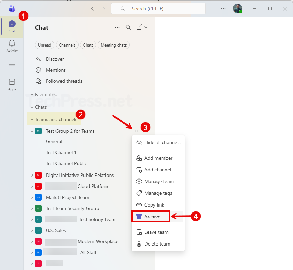Select the Chat icon in left sidebar
The height and width of the screenshot is (270, 293).
tap(12, 25)
